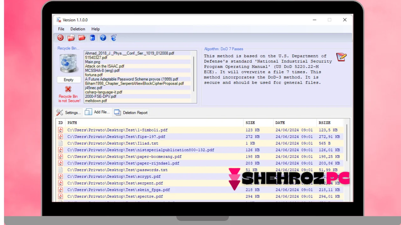Click the Empty recycle bin button
Image resolution: width=401 pixels, height=225 pixels.
click(68, 80)
